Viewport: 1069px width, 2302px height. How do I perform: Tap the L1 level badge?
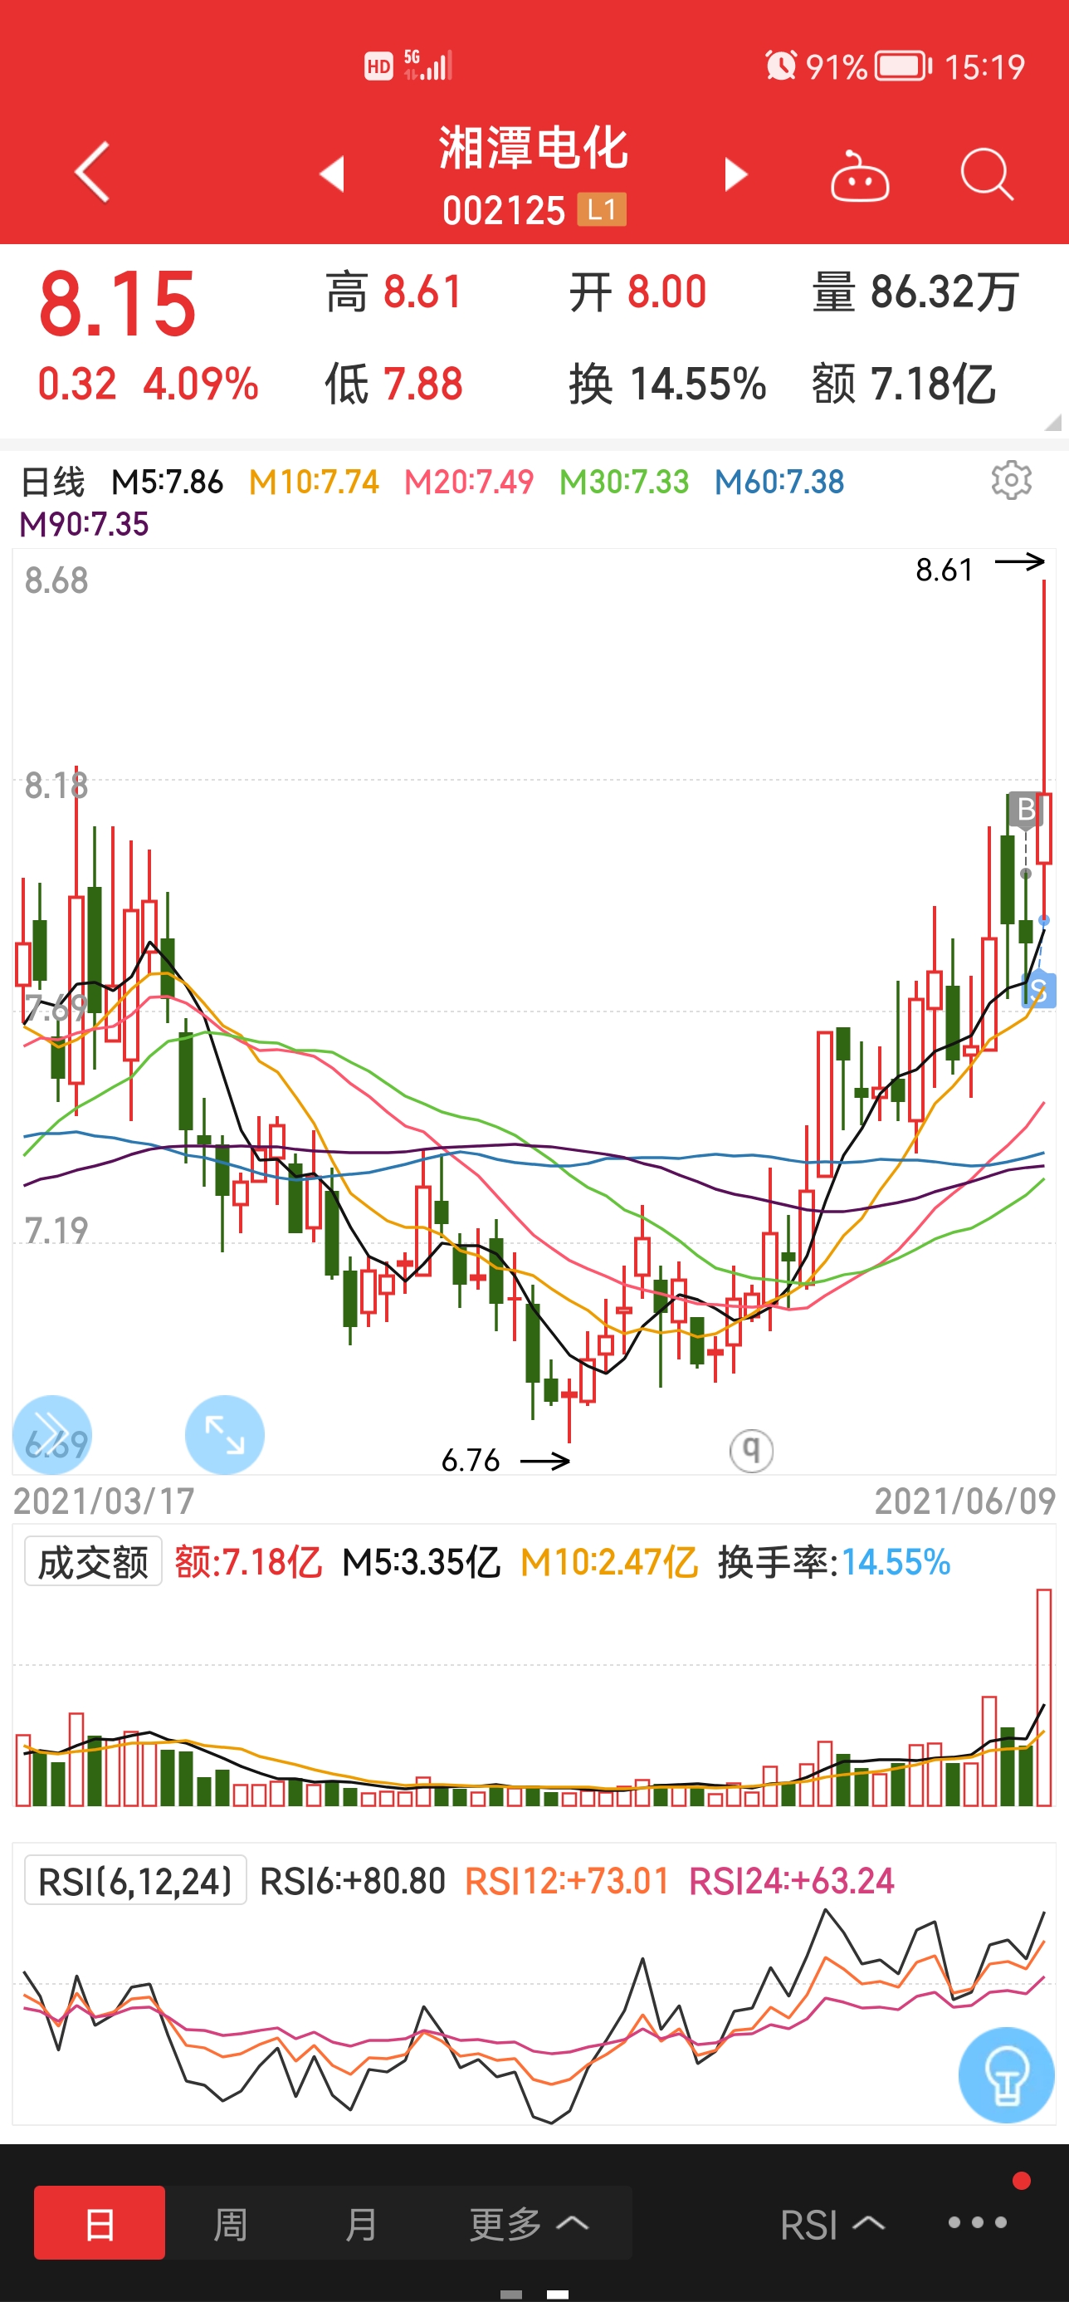click(x=602, y=210)
